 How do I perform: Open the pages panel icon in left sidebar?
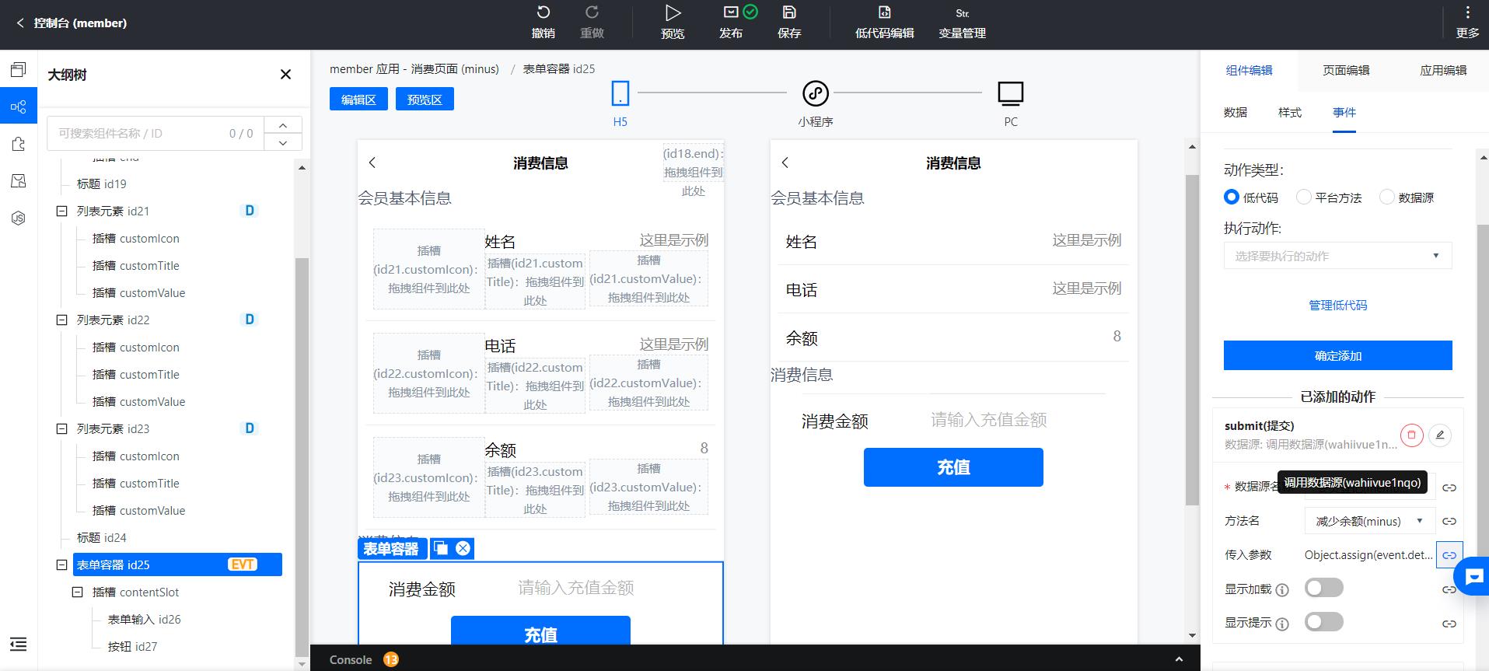pyautogui.click(x=19, y=70)
